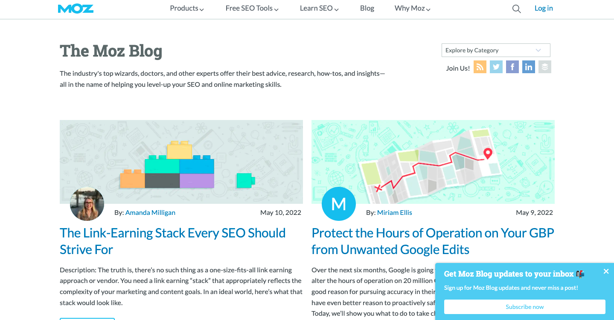Visit Moz Twitter icon
This screenshot has width=614, height=320.
coord(496,67)
